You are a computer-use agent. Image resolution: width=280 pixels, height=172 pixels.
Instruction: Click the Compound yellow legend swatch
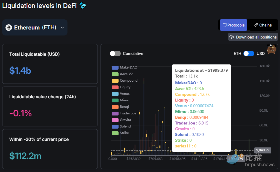pos(115,81)
